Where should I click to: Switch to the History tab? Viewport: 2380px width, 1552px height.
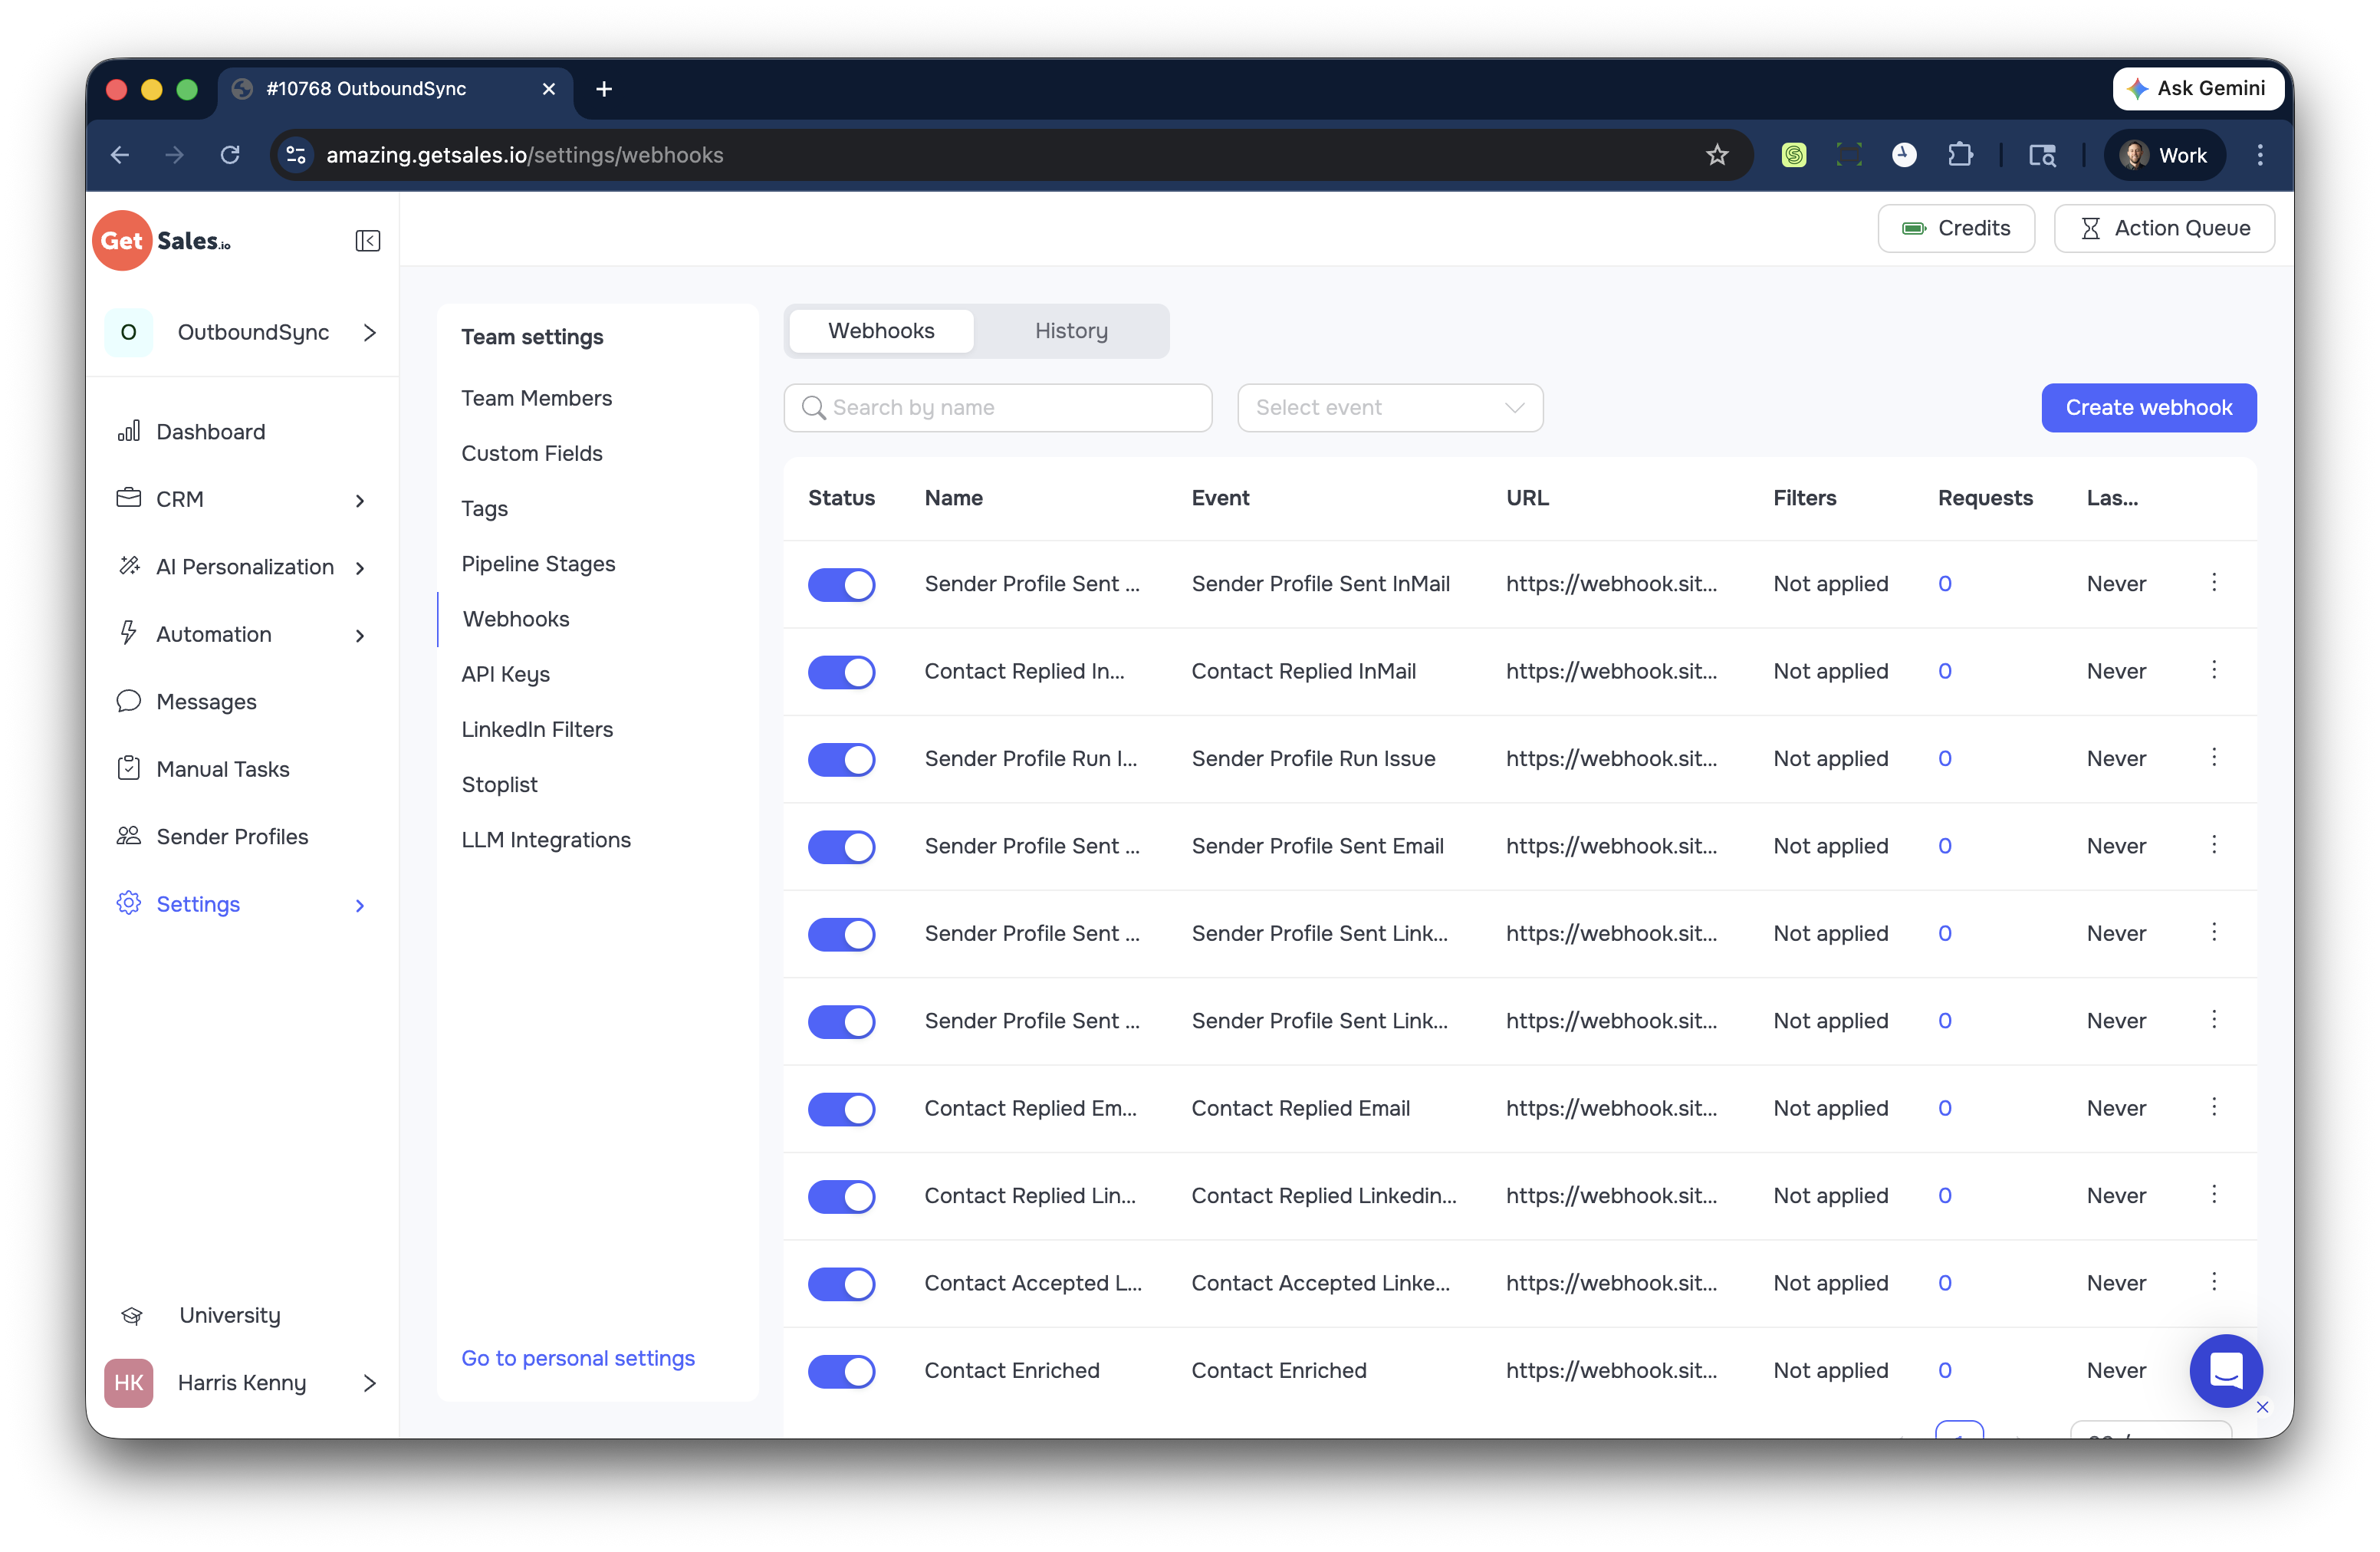pos(1070,330)
